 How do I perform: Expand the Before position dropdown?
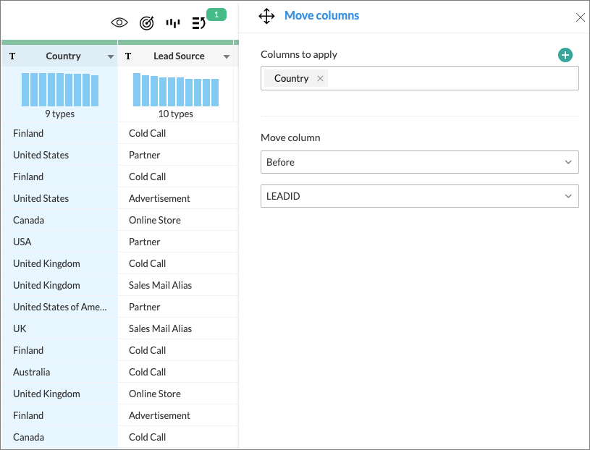click(419, 162)
